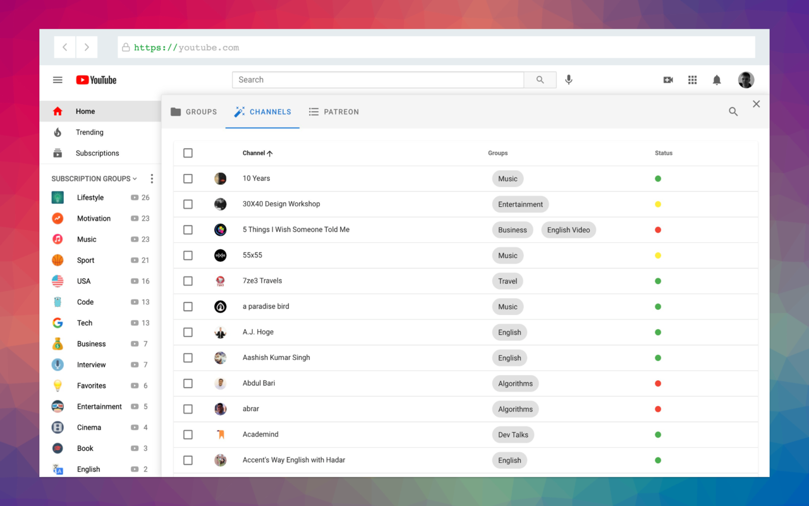Click the Entertainment group chip for 30X40
The height and width of the screenshot is (506, 809).
tap(520, 204)
